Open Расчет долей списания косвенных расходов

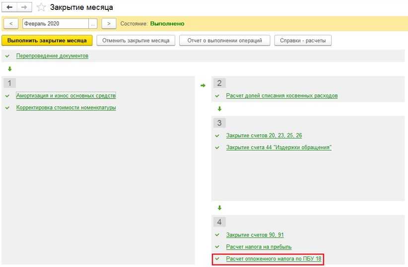pos(281,96)
